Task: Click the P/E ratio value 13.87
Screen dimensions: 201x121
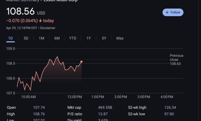Action: (x=103, y=114)
